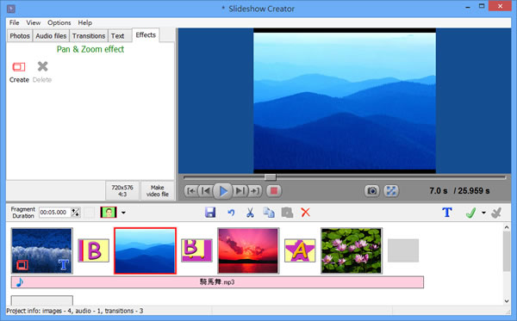Click the Project info status bar text
This screenshot has height=321, width=517.
pos(75,311)
